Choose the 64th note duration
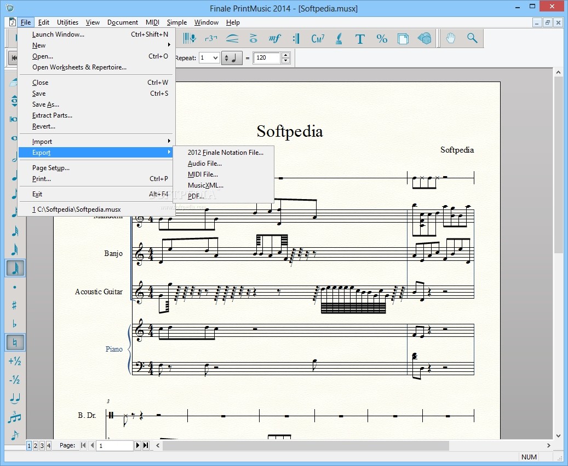 [14, 249]
